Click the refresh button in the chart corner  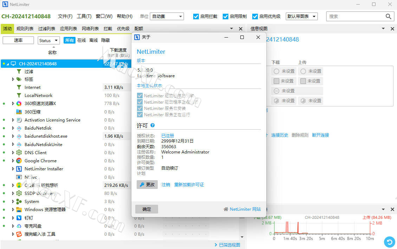pyautogui.click(x=390, y=242)
